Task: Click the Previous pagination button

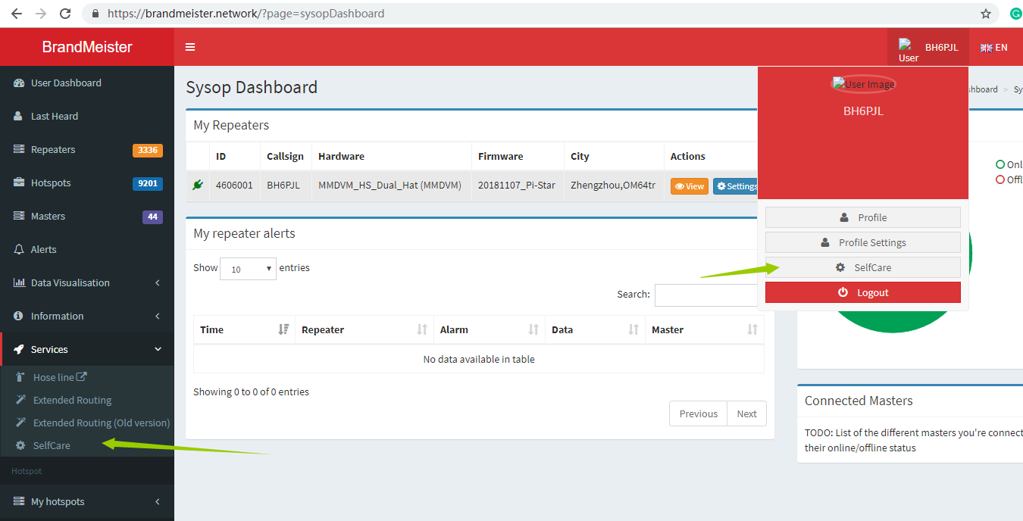Action: coord(698,413)
